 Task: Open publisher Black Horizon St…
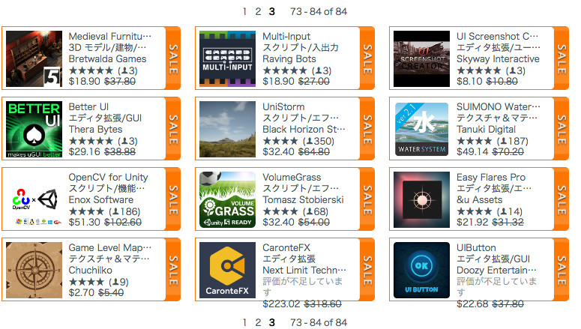[304, 130]
